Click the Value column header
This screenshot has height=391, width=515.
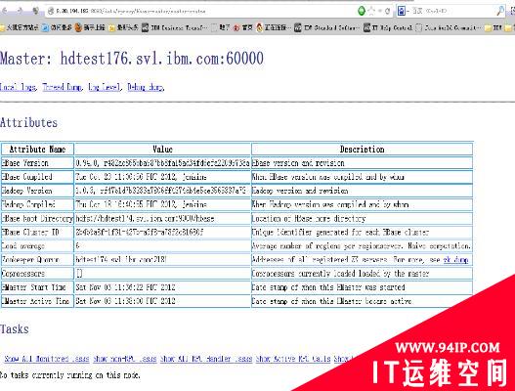tap(162, 150)
